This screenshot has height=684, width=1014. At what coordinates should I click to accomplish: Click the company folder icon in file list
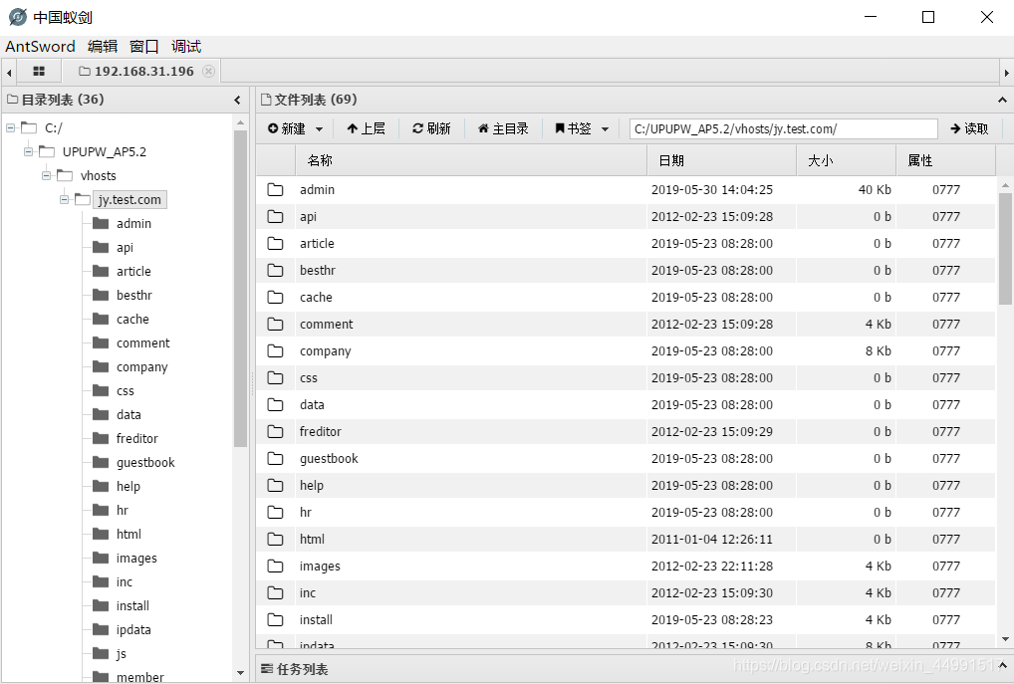pyautogui.click(x=276, y=351)
